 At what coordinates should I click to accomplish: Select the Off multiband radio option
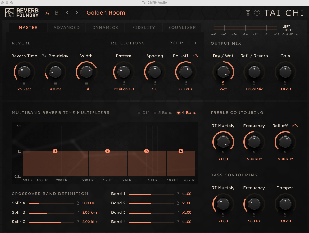[143, 112]
